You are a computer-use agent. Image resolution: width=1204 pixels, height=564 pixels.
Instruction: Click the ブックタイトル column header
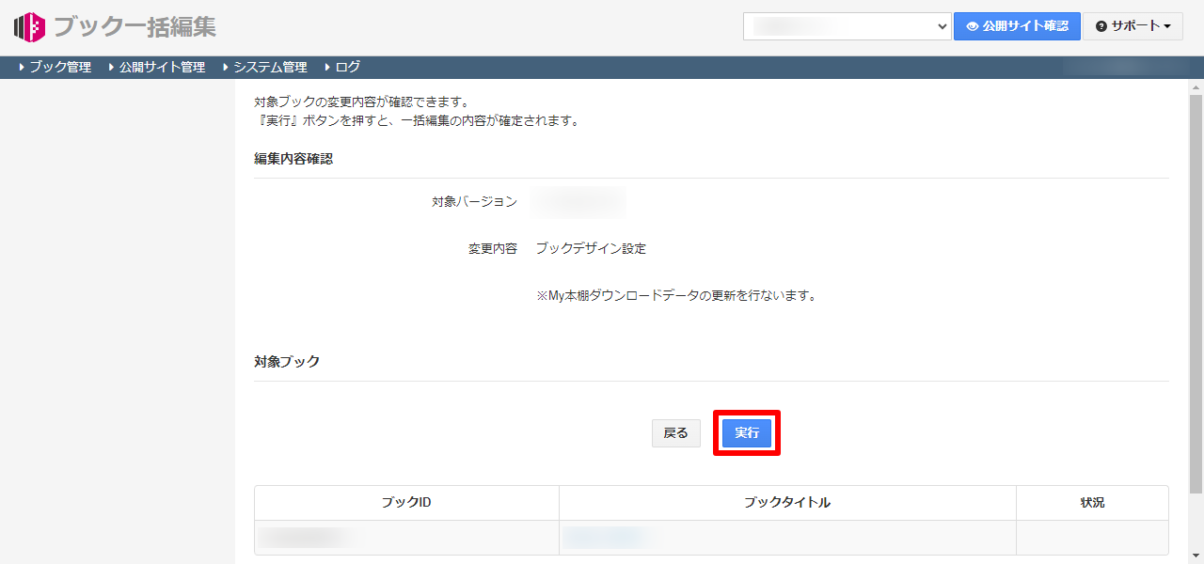[787, 503]
